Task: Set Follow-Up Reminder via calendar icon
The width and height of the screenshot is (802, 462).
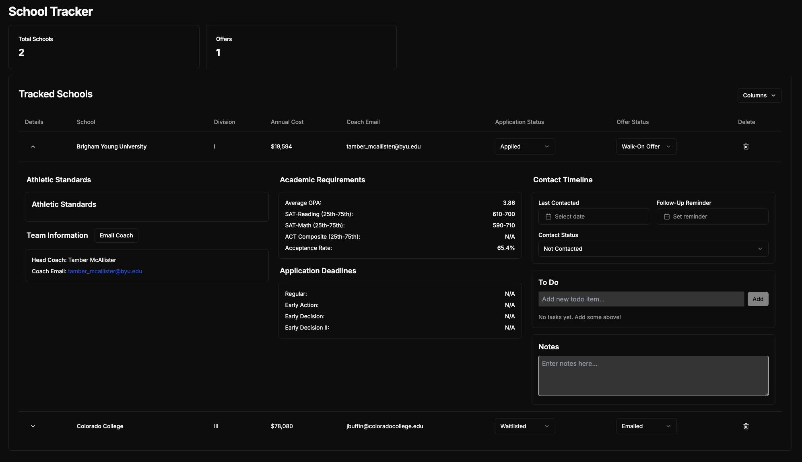Action: click(667, 217)
